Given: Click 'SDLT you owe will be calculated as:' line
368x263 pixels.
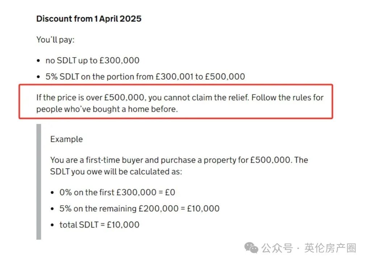Looking at the screenshot, I should [116, 172].
